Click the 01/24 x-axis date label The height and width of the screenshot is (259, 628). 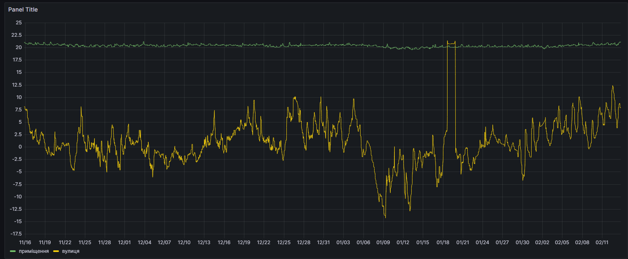(483, 243)
